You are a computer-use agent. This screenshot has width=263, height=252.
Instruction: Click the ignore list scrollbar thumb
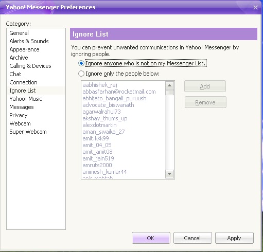point(170,93)
